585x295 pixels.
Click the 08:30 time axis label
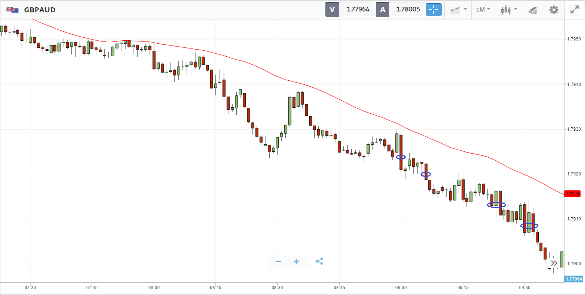click(277, 288)
